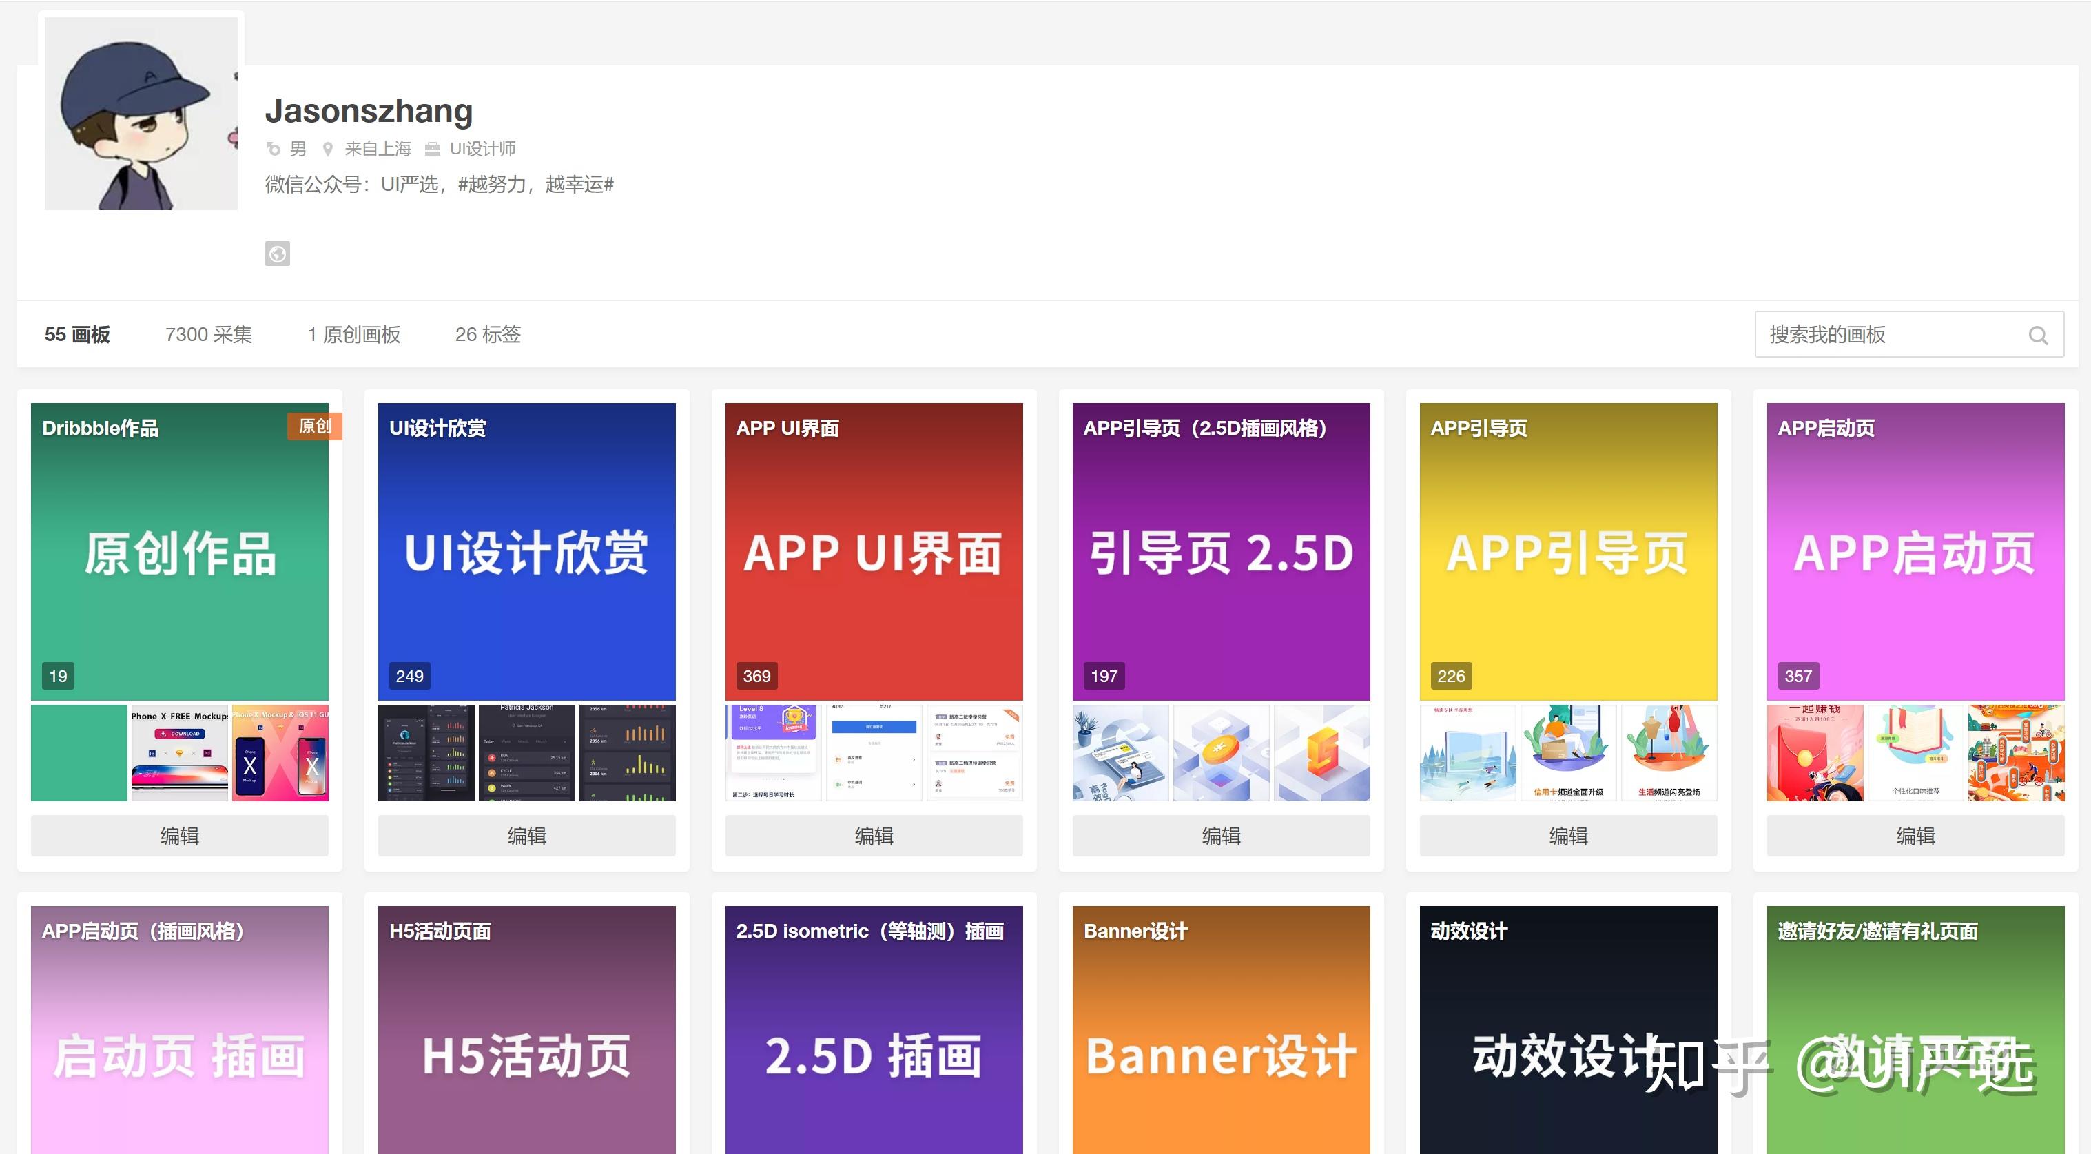The width and height of the screenshot is (2091, 1154).
Task: Open the 55 画板 tab
Action: tap(77, 334)
